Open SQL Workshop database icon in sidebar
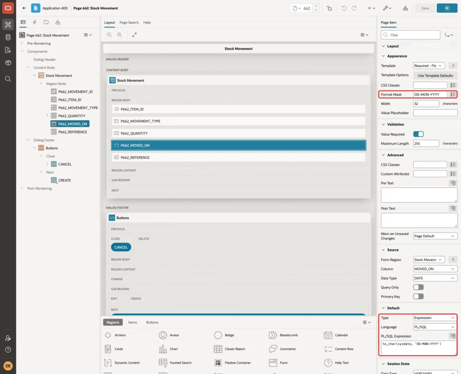The height and width of the screenshot is (374, 461). [8, 37]
